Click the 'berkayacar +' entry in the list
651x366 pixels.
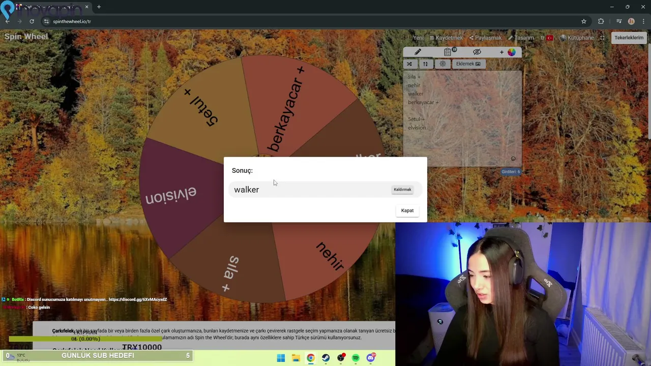[423, 103]
